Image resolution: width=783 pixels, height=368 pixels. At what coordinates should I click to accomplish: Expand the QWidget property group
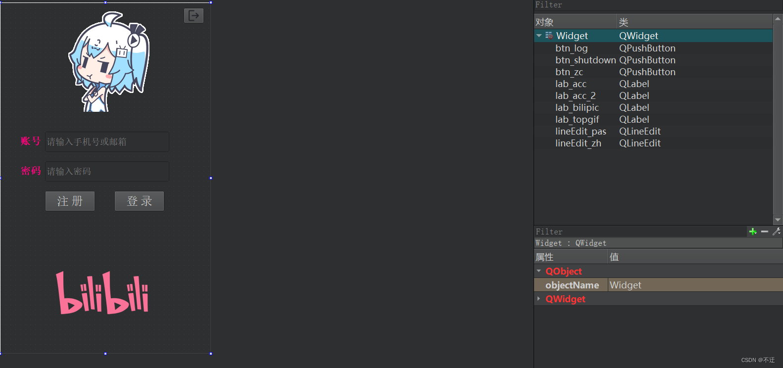539,299
